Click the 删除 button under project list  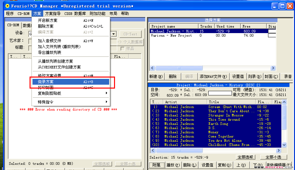[173, 77]
